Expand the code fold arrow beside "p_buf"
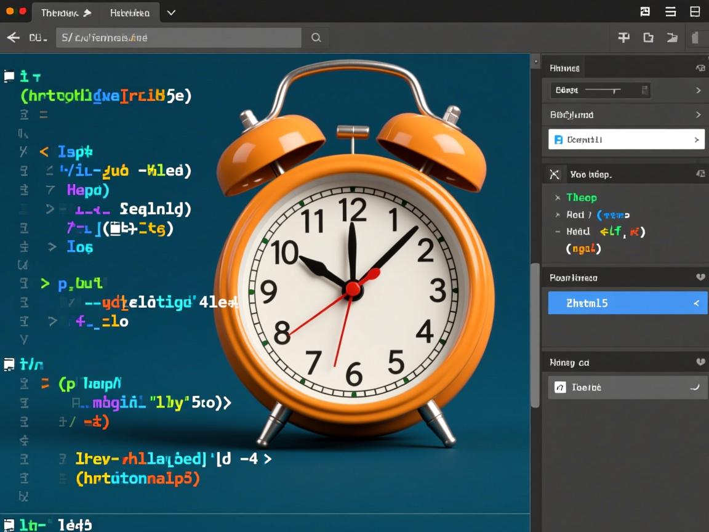The width and height of the screenshot is (709, 532). point(45,283)
